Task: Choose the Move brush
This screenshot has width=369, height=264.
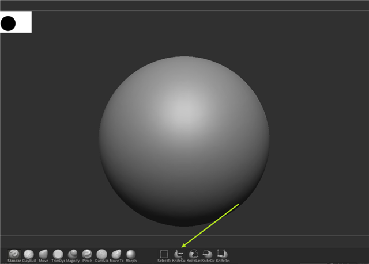Action: (x=43, y=256)
